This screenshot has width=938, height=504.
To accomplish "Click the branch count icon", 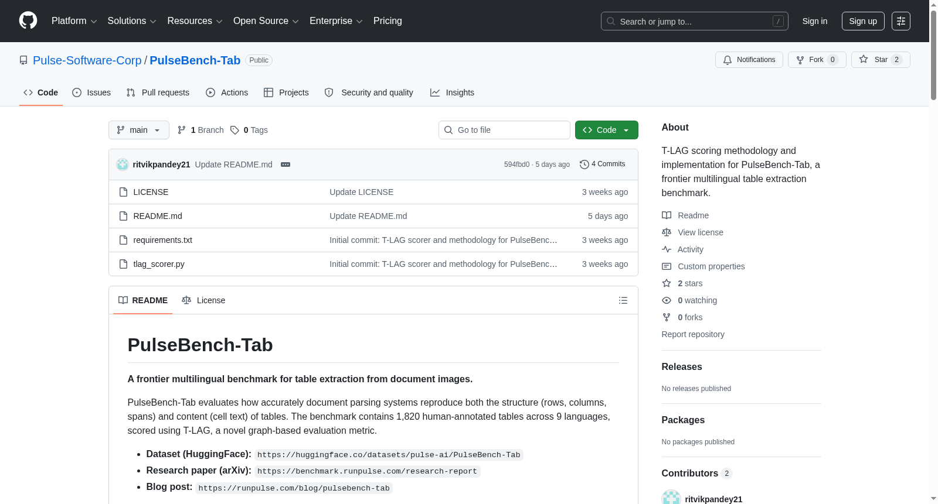I will click(182, 130).
